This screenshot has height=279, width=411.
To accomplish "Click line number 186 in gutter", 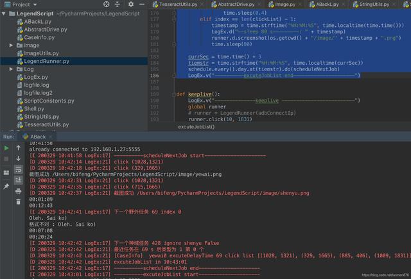I will coord(154,76).
